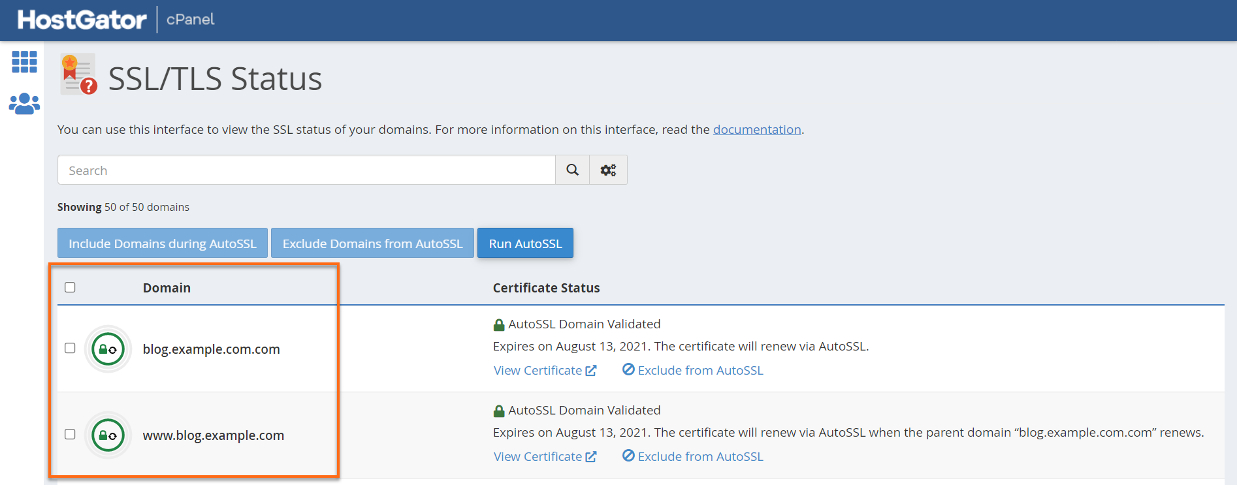
Task: Click the lock status icon for www.blog.example.com
Action: pyautogui.click(x=108, y=435)
